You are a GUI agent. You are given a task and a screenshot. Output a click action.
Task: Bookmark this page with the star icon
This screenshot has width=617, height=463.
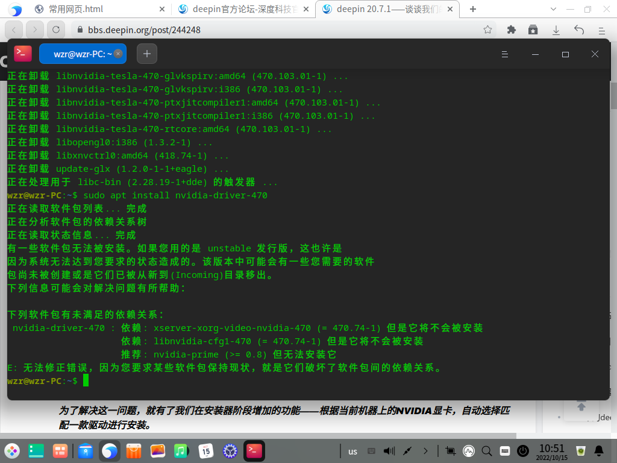487,30
